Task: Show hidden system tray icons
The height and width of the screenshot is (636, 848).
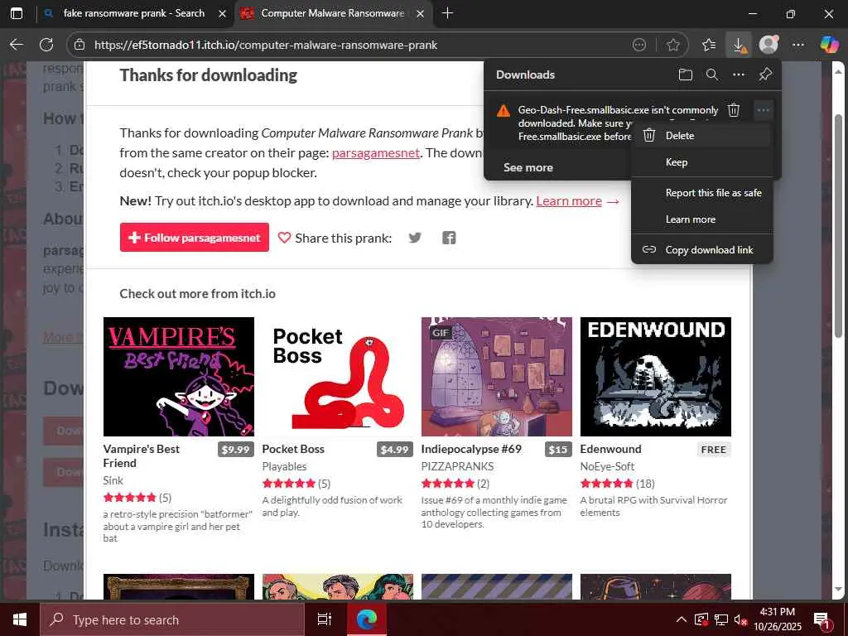Action: click(682, 619)
